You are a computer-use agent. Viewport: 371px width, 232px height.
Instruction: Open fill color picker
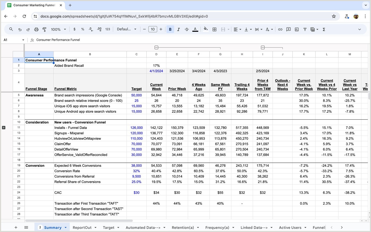[x=206, y=29]
